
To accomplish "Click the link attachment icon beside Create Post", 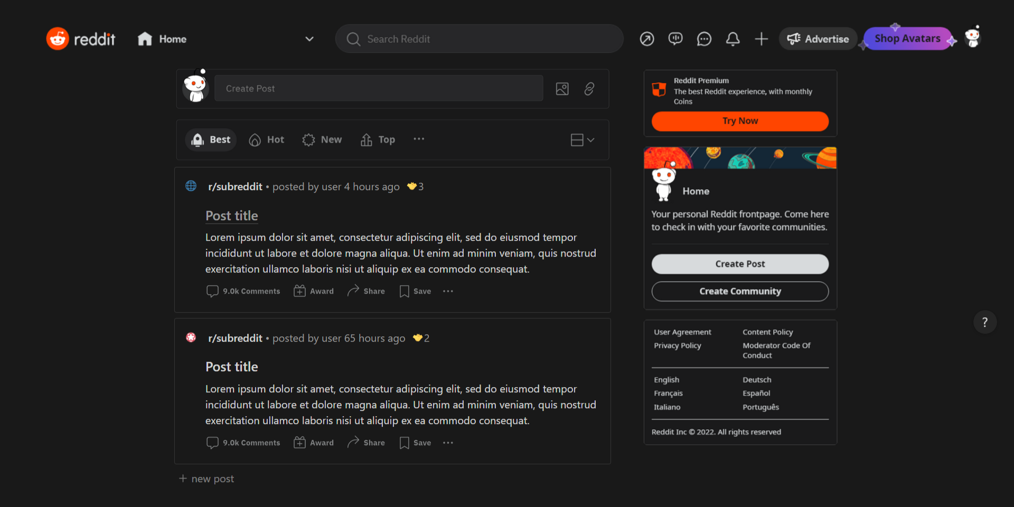I will [589, 89].
